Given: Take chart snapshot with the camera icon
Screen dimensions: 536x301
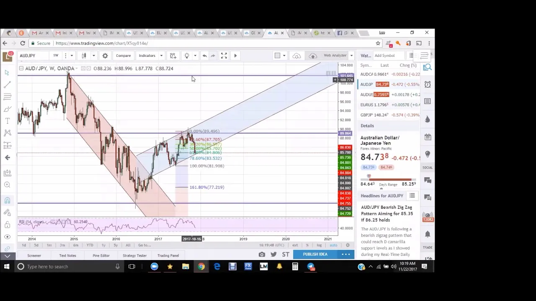Looking at the screenshot, I should (262, 254).
